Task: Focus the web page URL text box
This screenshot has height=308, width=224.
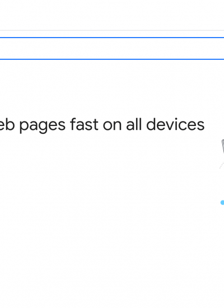Action: click(x=112, y=48)
